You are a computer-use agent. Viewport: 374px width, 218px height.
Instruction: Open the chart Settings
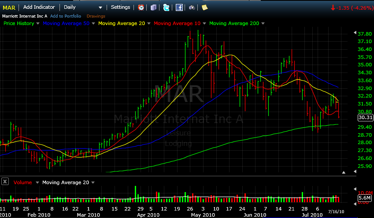120,7
